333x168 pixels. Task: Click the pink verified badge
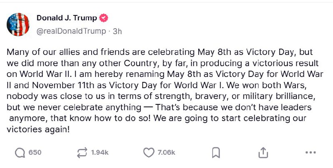click(104, 18)
